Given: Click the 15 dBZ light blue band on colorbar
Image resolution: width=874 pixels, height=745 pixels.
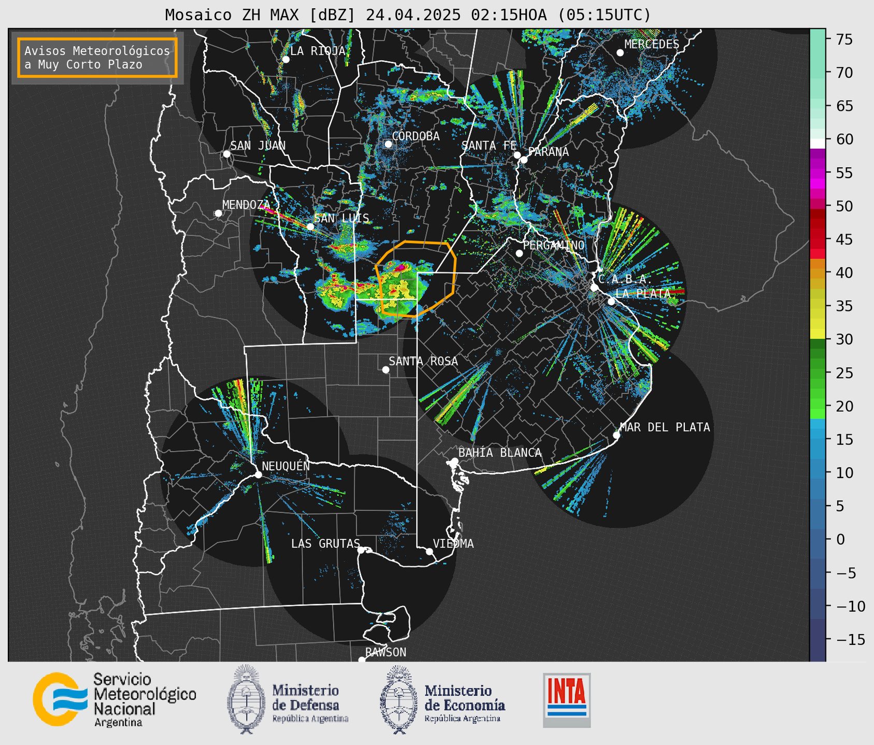Looking at the screenshot, I should point(818,439).
